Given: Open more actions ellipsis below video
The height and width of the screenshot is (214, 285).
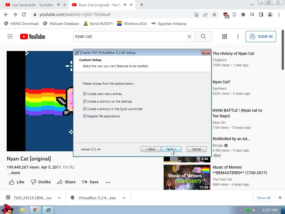Looking at the screenshot, I should coord(108,182).
